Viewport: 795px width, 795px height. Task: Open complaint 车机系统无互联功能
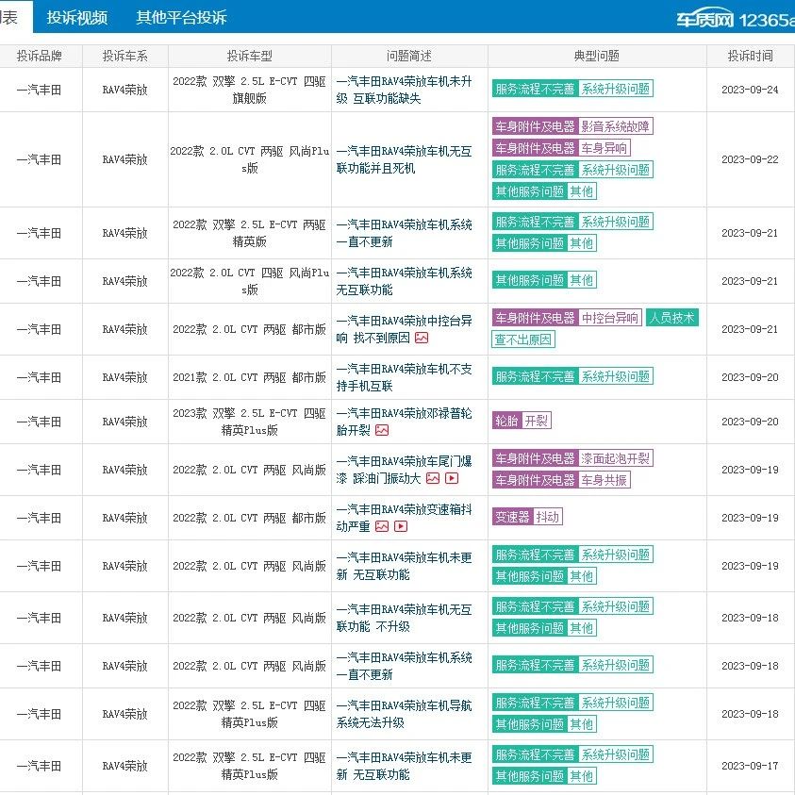pos(404,281)
